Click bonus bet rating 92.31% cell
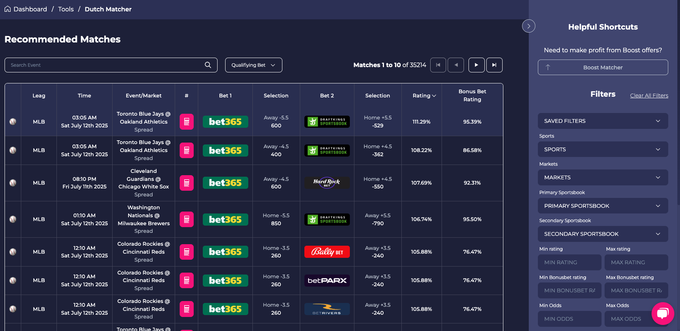This screenshot has height=331, width=680. pos(472,183)
